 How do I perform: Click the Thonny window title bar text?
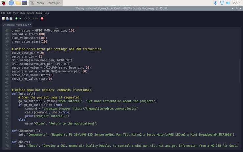click(x=121, y=8)
